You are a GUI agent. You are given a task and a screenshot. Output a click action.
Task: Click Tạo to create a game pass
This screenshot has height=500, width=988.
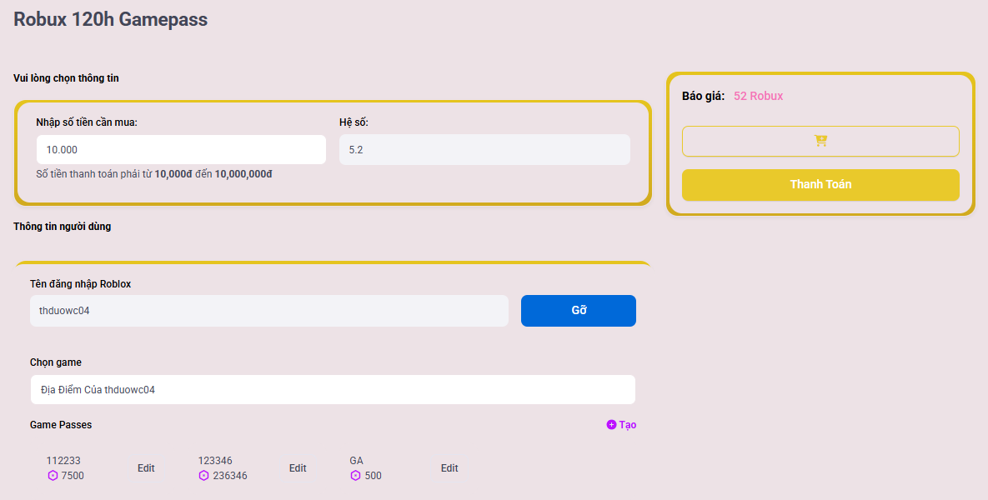[x=628, y=425]
